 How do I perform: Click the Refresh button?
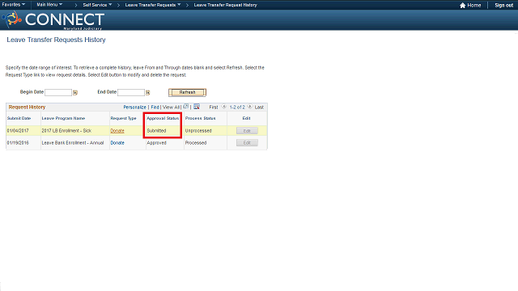pyautogui.click(x=187, y=92)
